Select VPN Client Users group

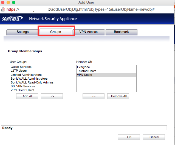pyautogui.click(x=40, y=90)
